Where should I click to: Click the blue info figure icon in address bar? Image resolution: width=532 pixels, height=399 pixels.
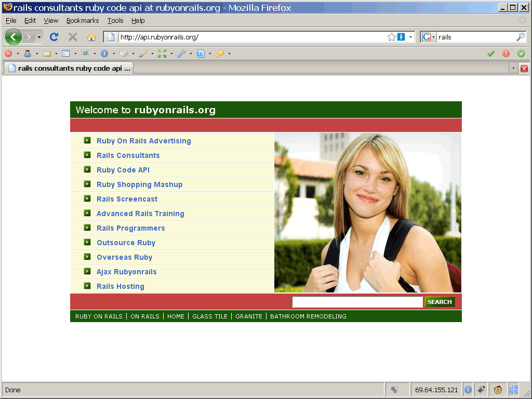[x=401, y=37]
